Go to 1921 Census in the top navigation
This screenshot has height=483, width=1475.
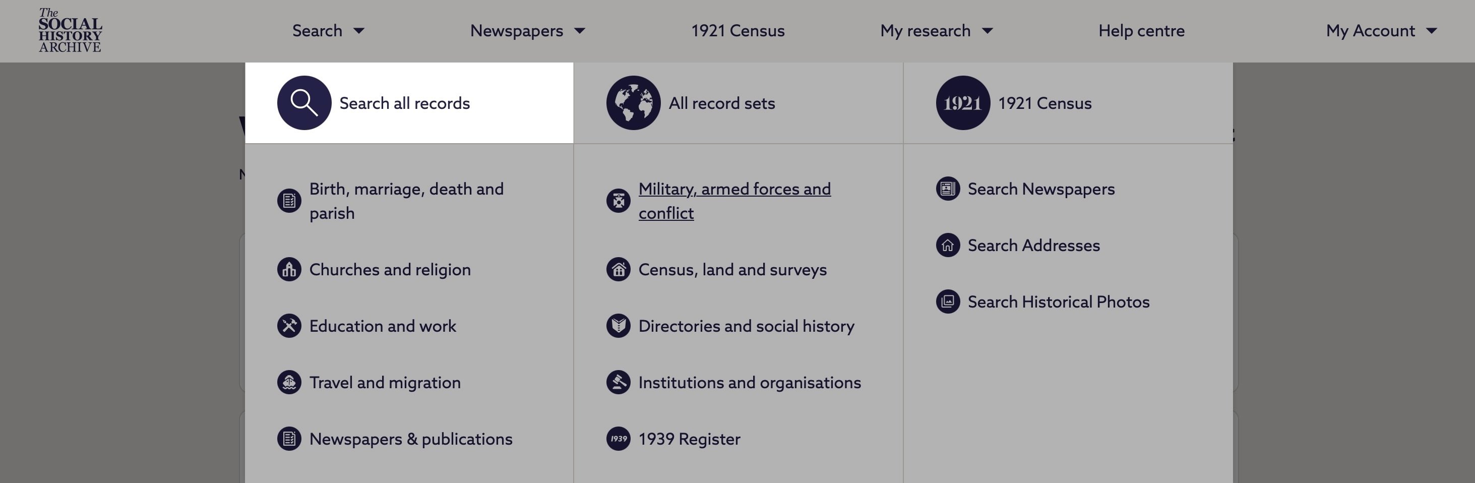coord(737,31)
